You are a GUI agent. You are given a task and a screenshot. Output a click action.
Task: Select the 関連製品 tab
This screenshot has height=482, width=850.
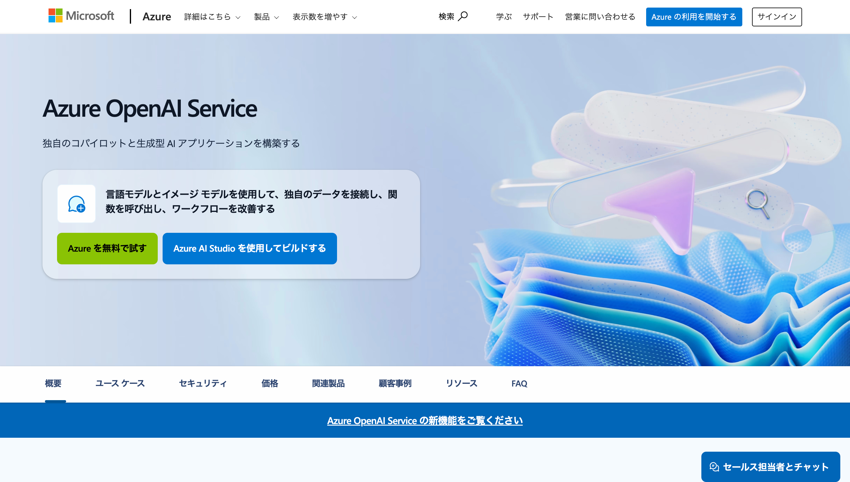click(x=328, y=383)
